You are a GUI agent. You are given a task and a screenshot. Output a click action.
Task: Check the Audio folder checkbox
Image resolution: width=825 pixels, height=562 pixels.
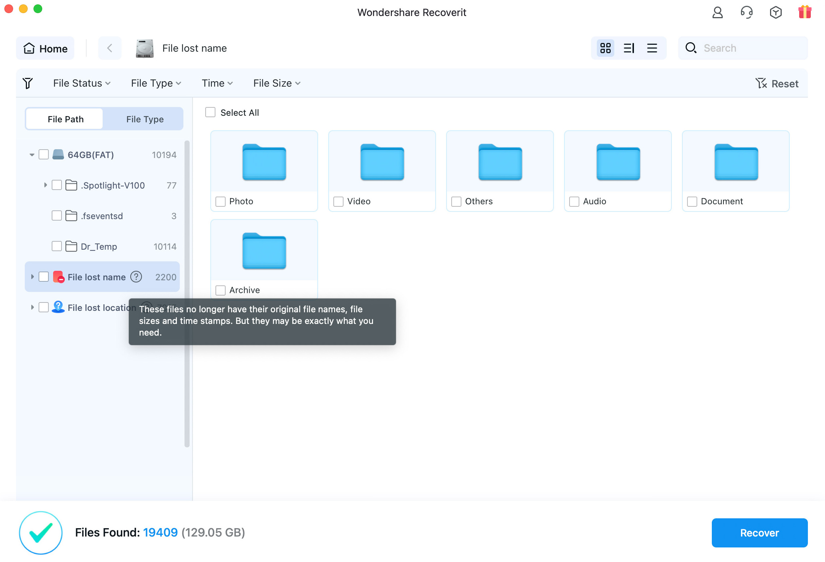coord(574,201)
